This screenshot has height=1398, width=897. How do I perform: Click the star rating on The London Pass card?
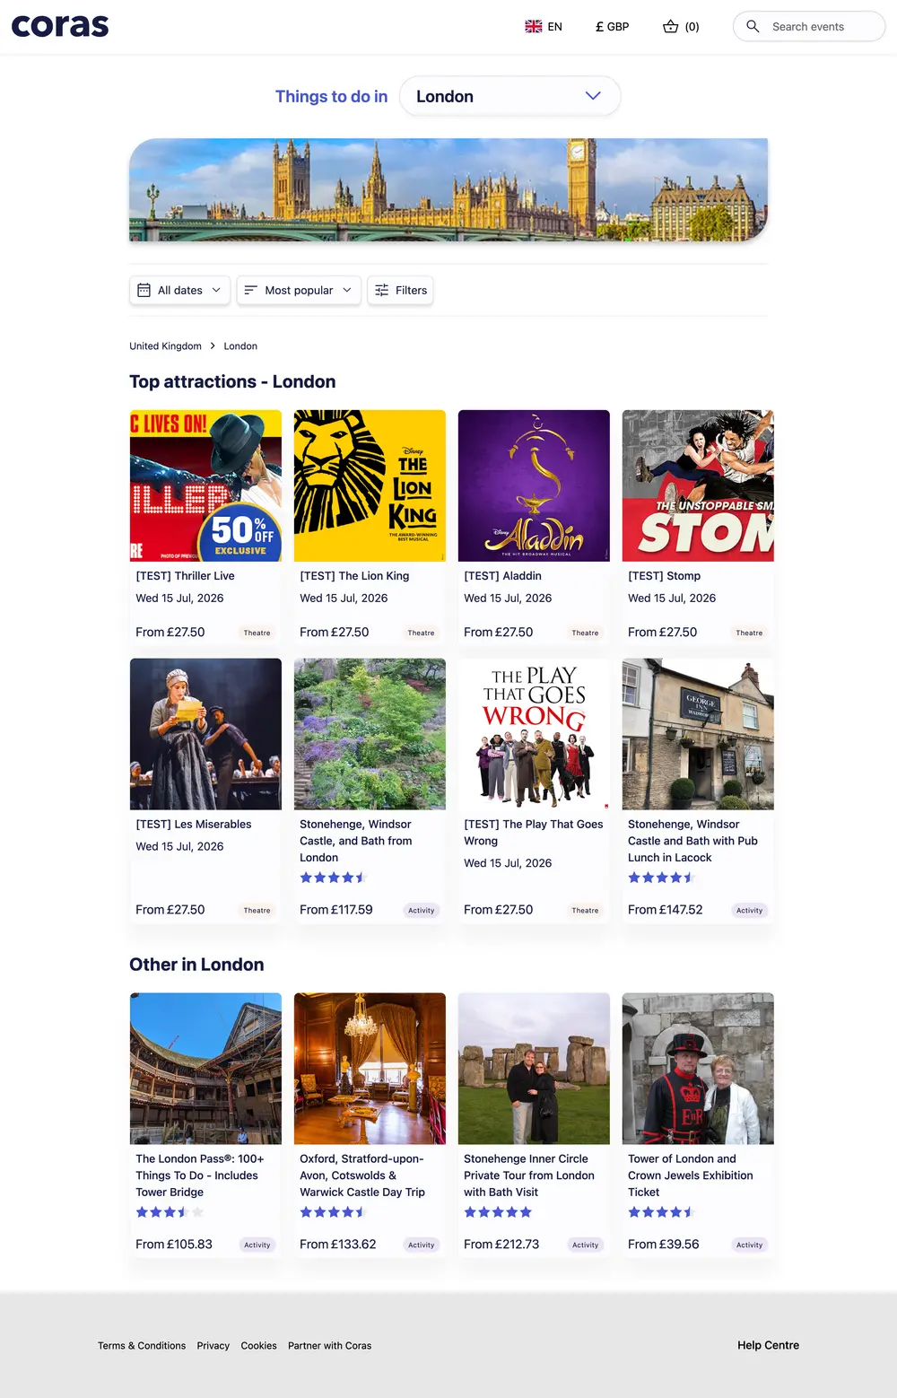coord(170,1212)
